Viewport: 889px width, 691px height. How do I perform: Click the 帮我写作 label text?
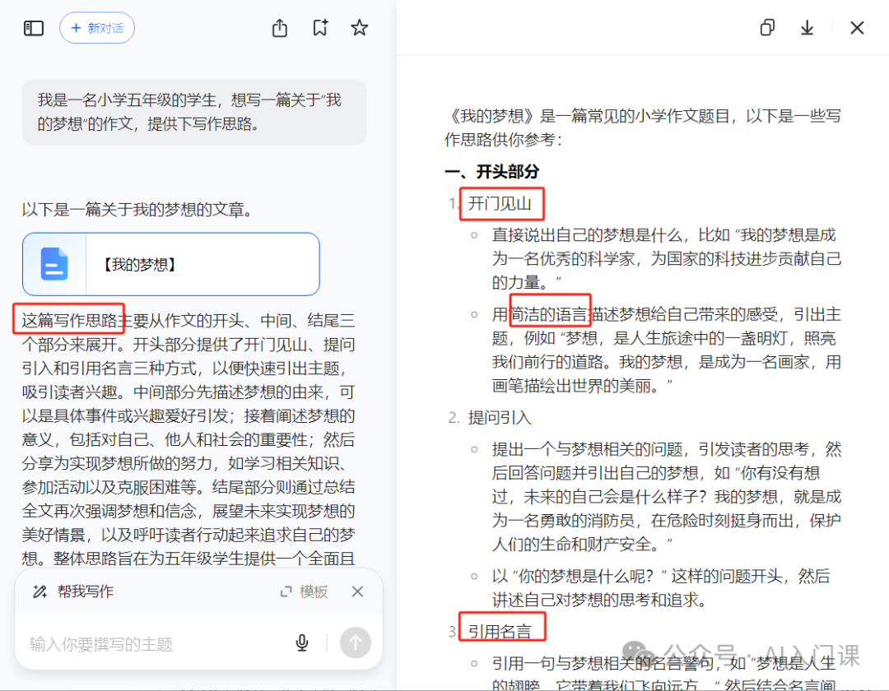86,591
